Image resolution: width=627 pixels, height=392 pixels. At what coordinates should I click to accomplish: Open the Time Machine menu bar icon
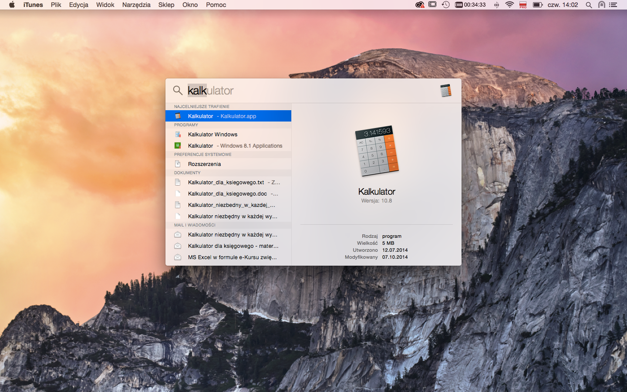[445, 5]
